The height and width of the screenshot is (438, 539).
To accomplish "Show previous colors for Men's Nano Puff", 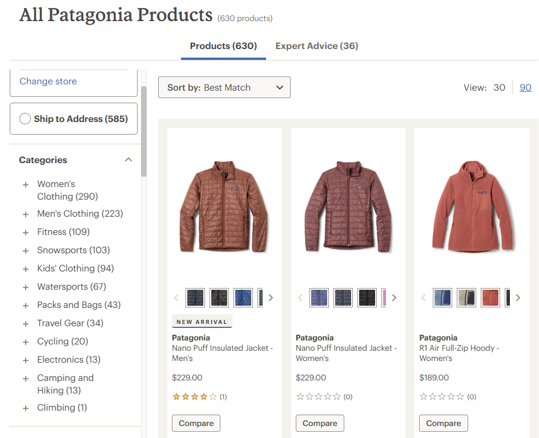I will click(x=176, y=298).
